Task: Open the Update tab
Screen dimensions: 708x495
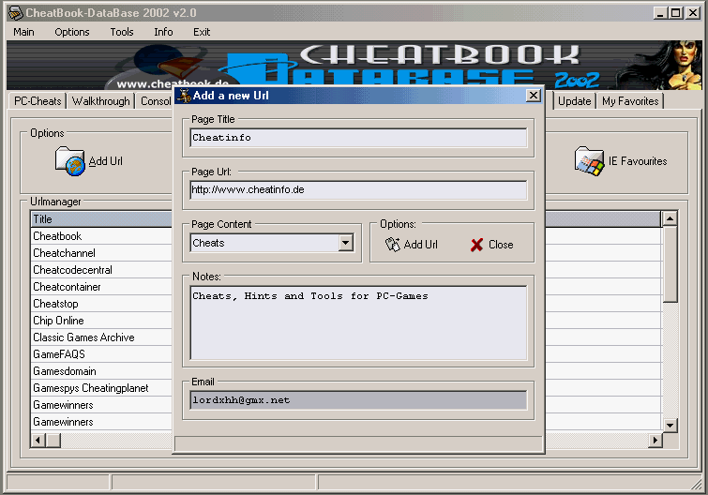Action: click(574, 101)
